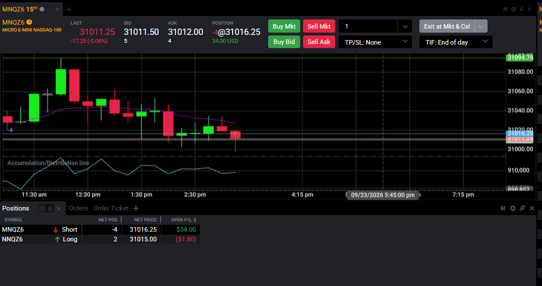Viewport: 542px width, 286px height.
Task: Click the Buy Bid button
Action: click(284, 42)
